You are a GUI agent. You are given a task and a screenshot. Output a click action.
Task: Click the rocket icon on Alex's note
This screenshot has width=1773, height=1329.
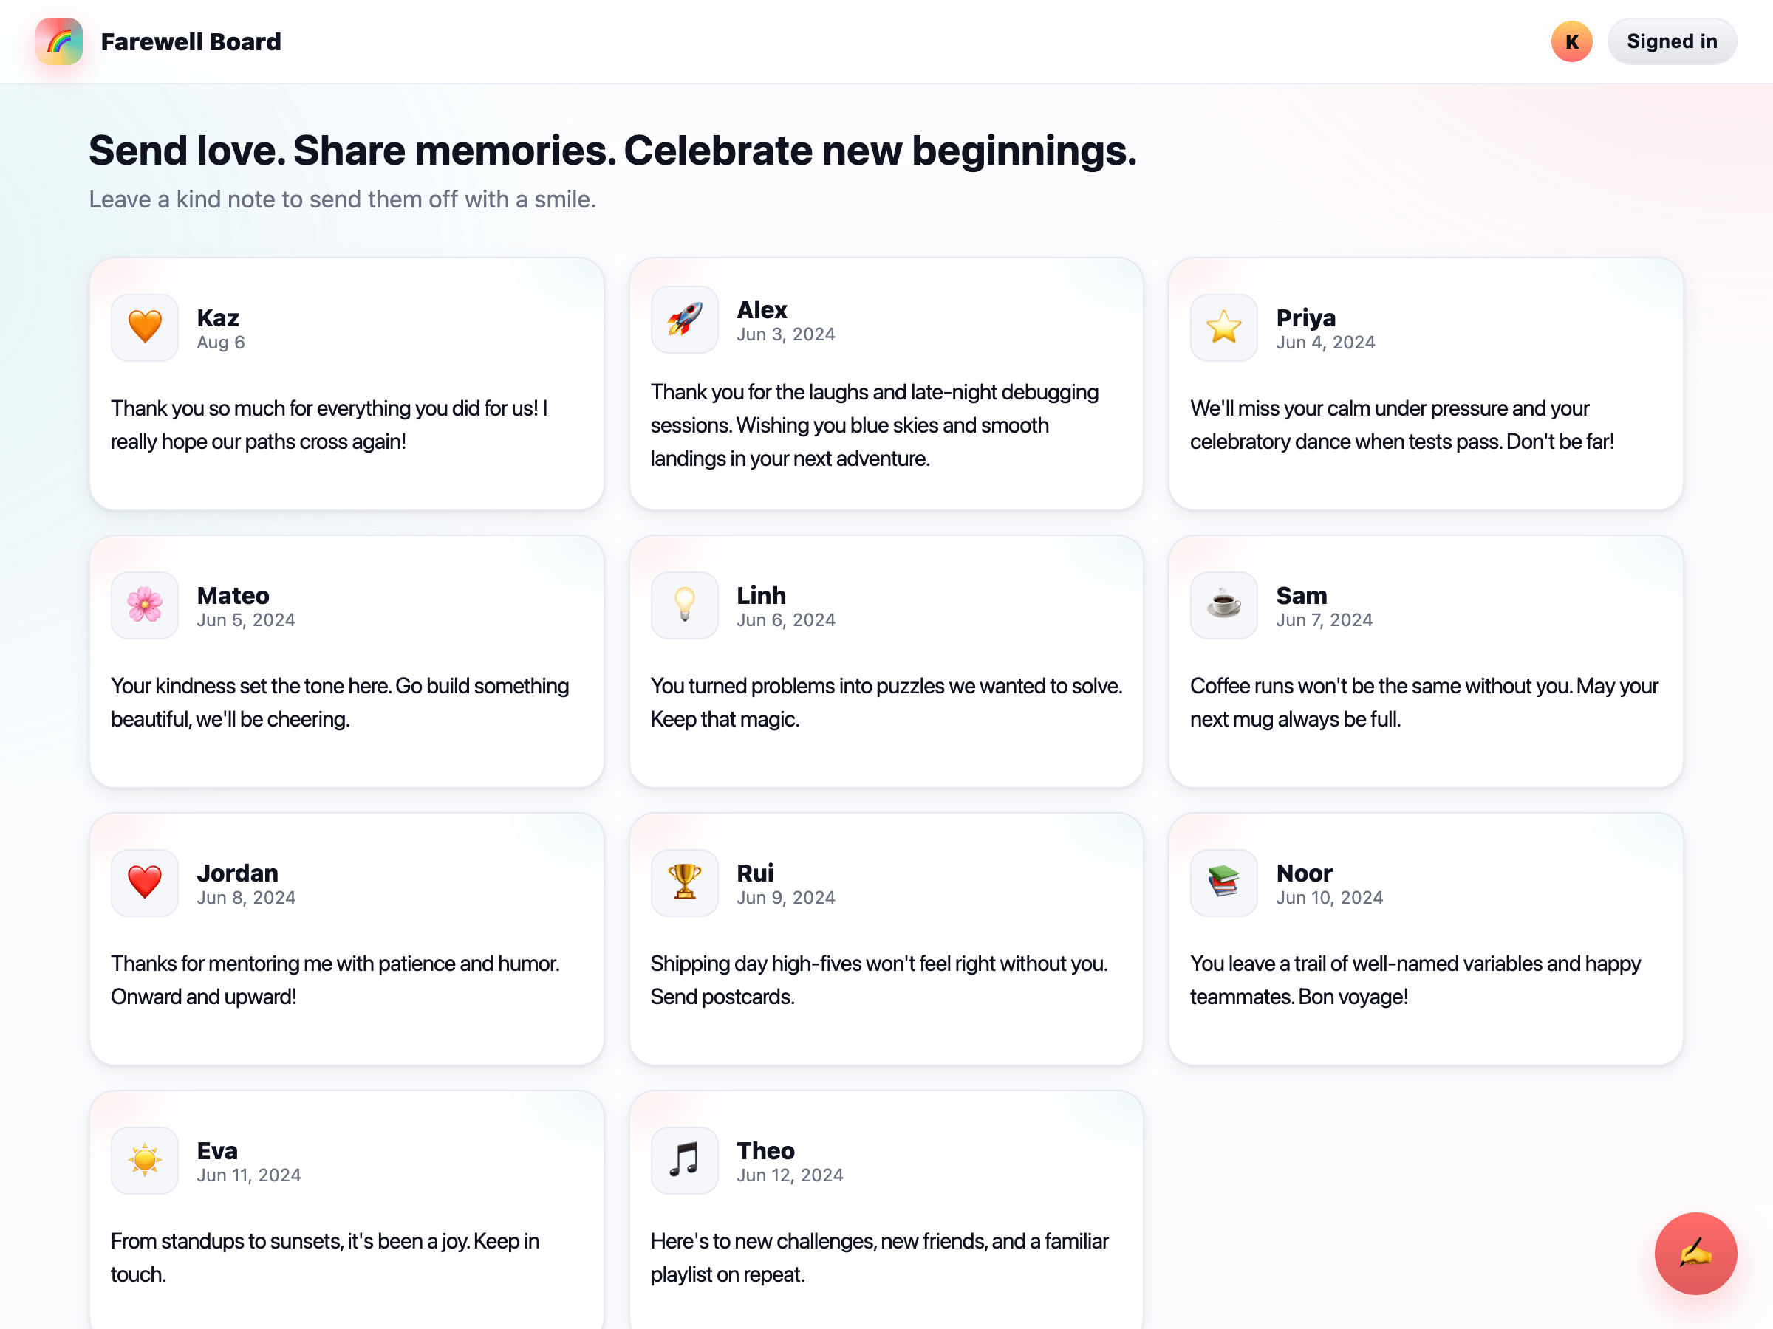point(685,319)
